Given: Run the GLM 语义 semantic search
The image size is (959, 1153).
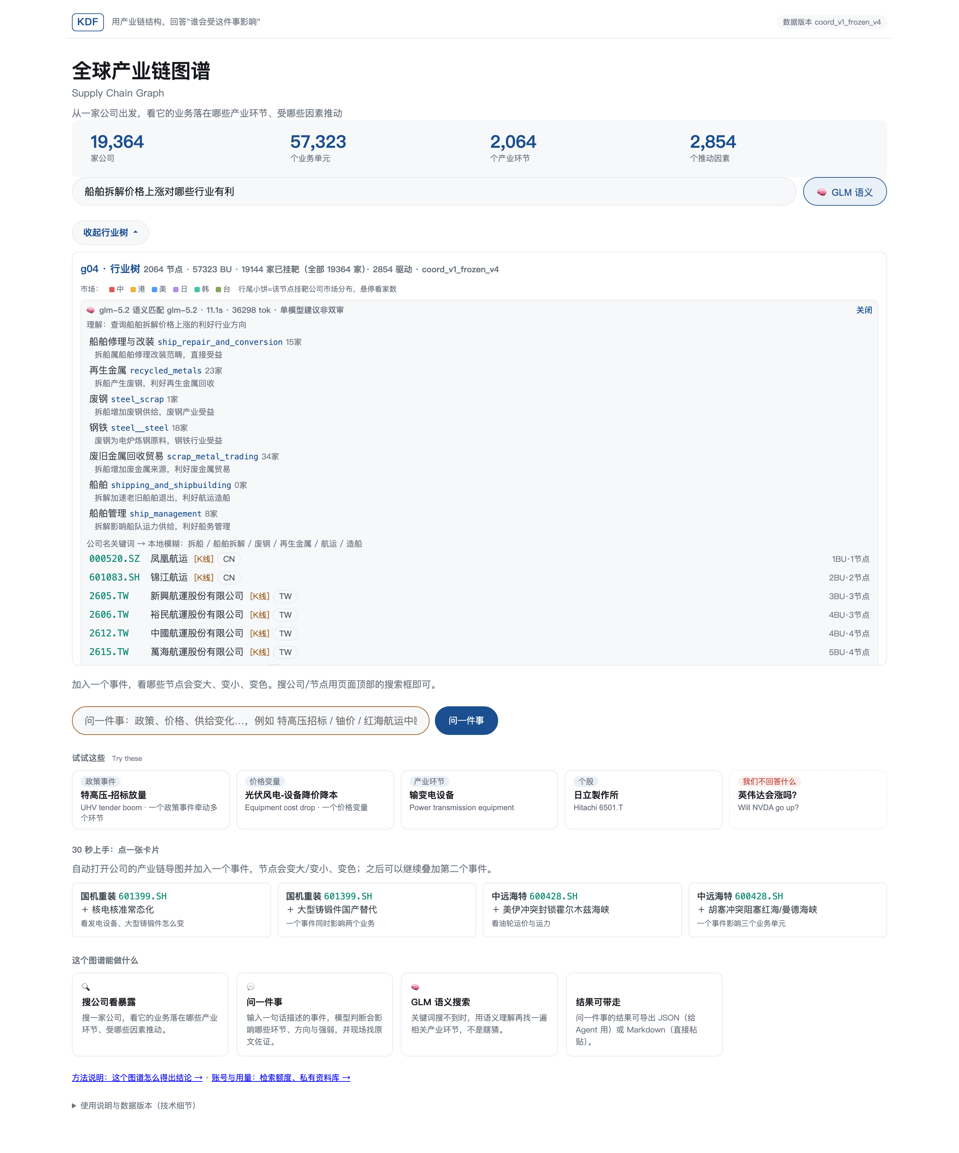Looking at the screenshot, I should pyautogui.click(x=844, y=192).
